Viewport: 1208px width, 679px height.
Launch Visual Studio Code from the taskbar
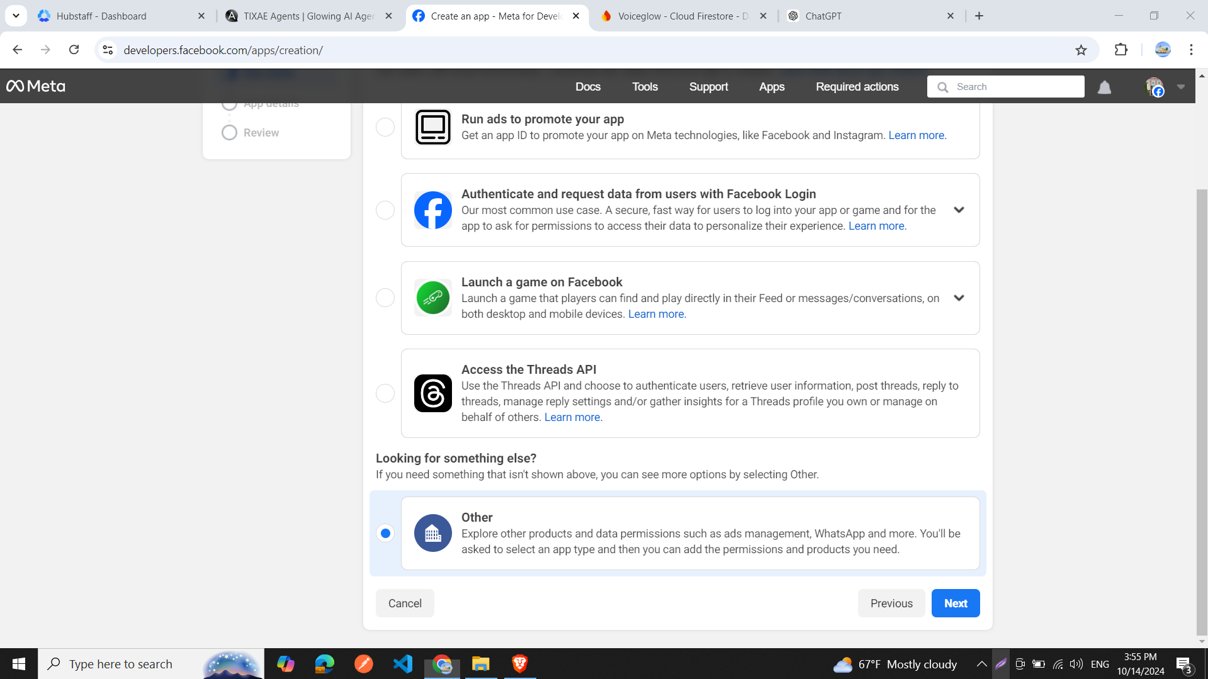click(403, 663)
